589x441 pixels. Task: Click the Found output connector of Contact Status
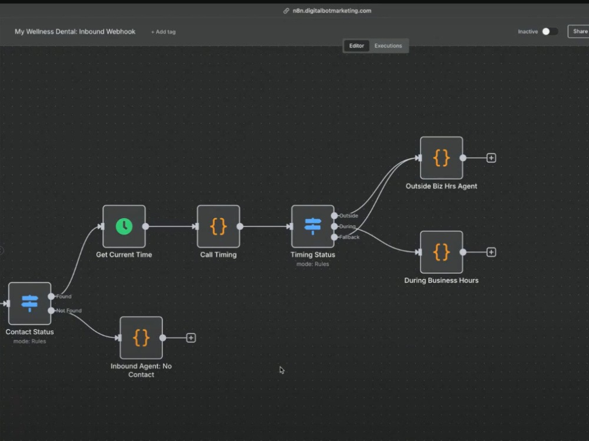pos(51,296)
